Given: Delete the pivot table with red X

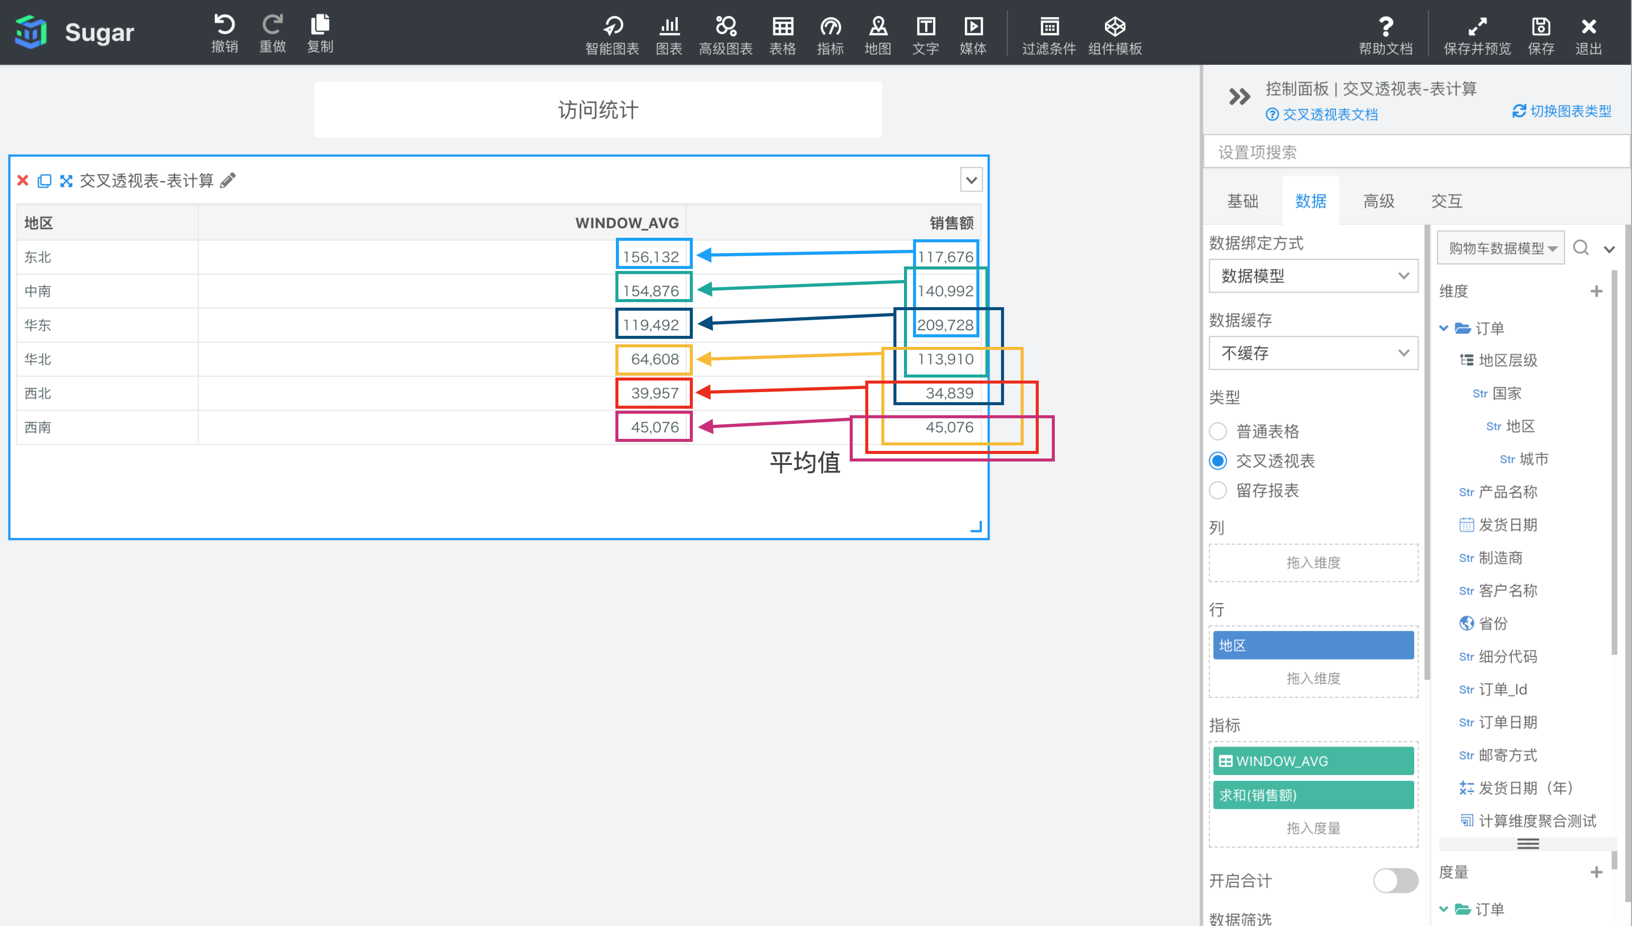Looking at the screenshot, I should click(23, 180).
